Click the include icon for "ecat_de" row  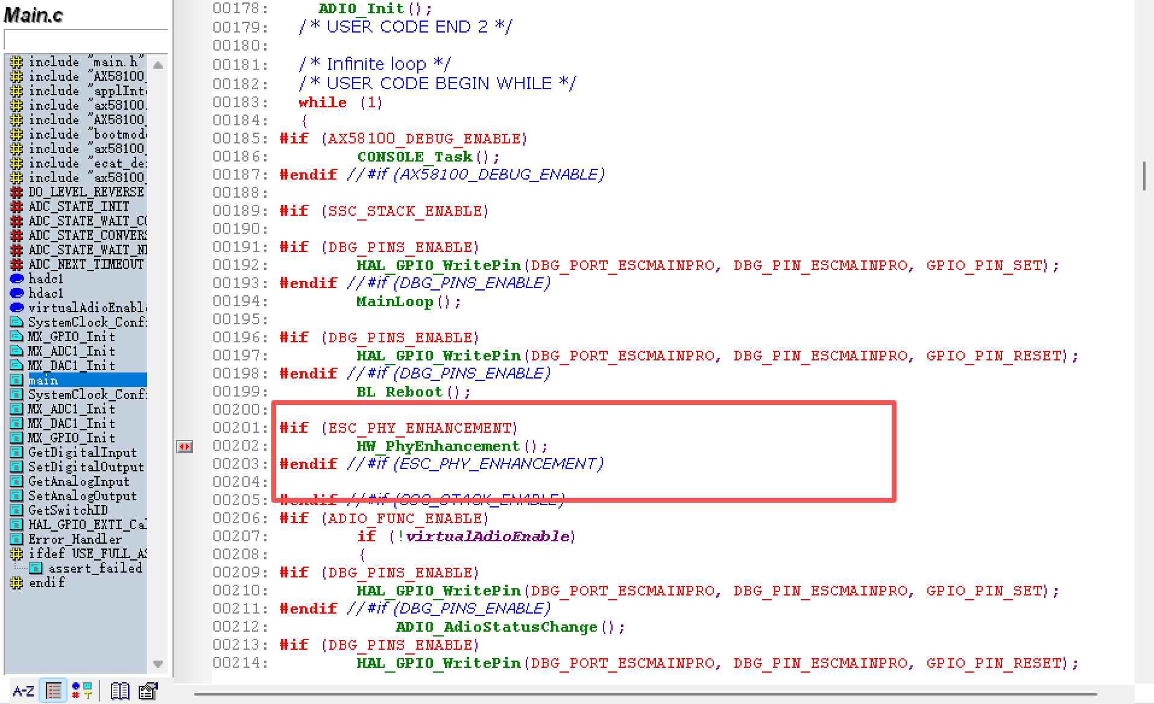coord(17,163)
